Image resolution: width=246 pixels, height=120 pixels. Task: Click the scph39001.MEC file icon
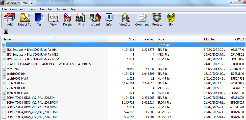point(4,88)
